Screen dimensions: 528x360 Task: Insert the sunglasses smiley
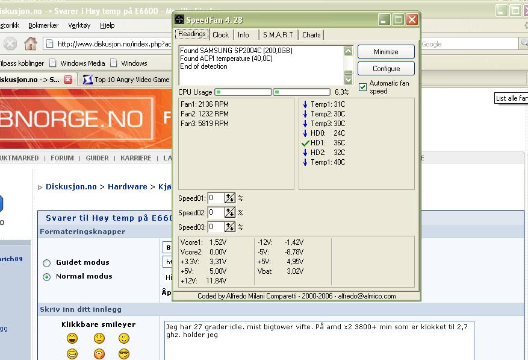pos(124,353)
